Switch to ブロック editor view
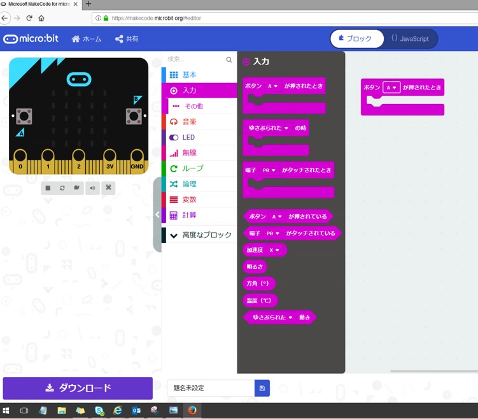The image size is (478, 419). point(356,39)
